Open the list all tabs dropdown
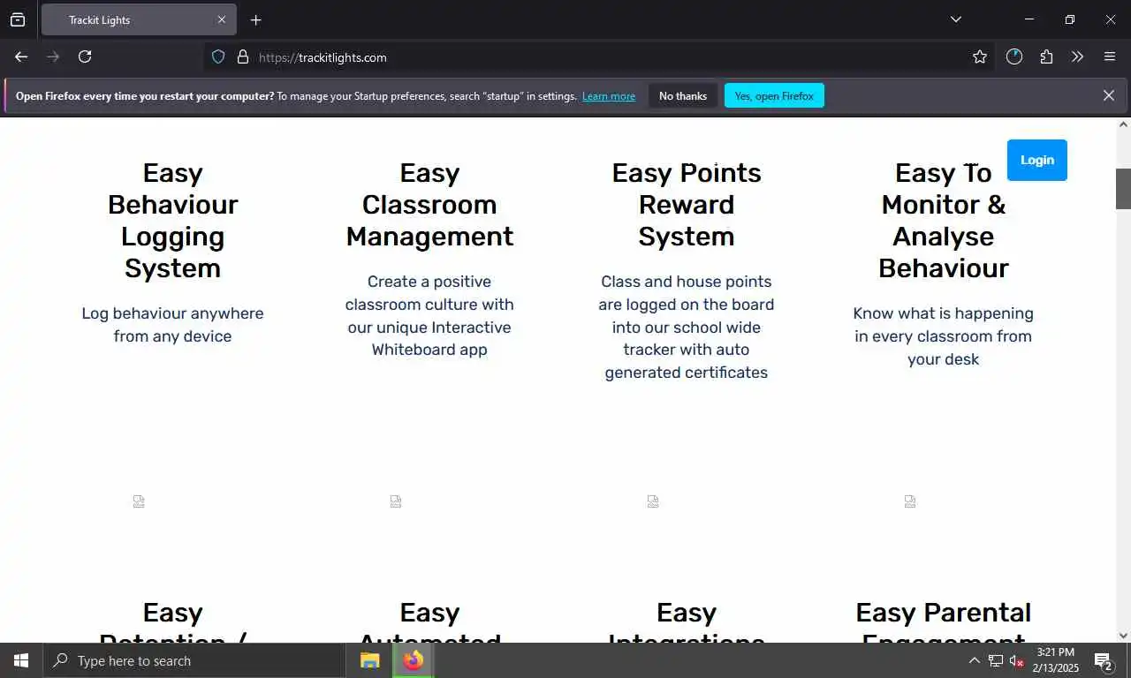The width and height of the screenshot is (1131, 678). click(x=955, y=19)
